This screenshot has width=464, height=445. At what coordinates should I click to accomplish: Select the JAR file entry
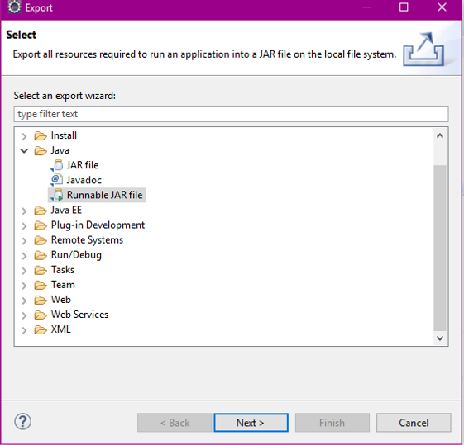click(x=83, y=165)
